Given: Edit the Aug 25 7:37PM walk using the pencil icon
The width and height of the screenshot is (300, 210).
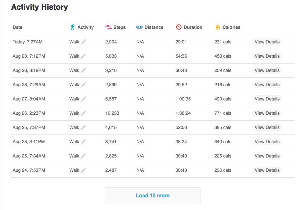Looking at the screenshot, I should pyautogui.click(x=83, y=127).
